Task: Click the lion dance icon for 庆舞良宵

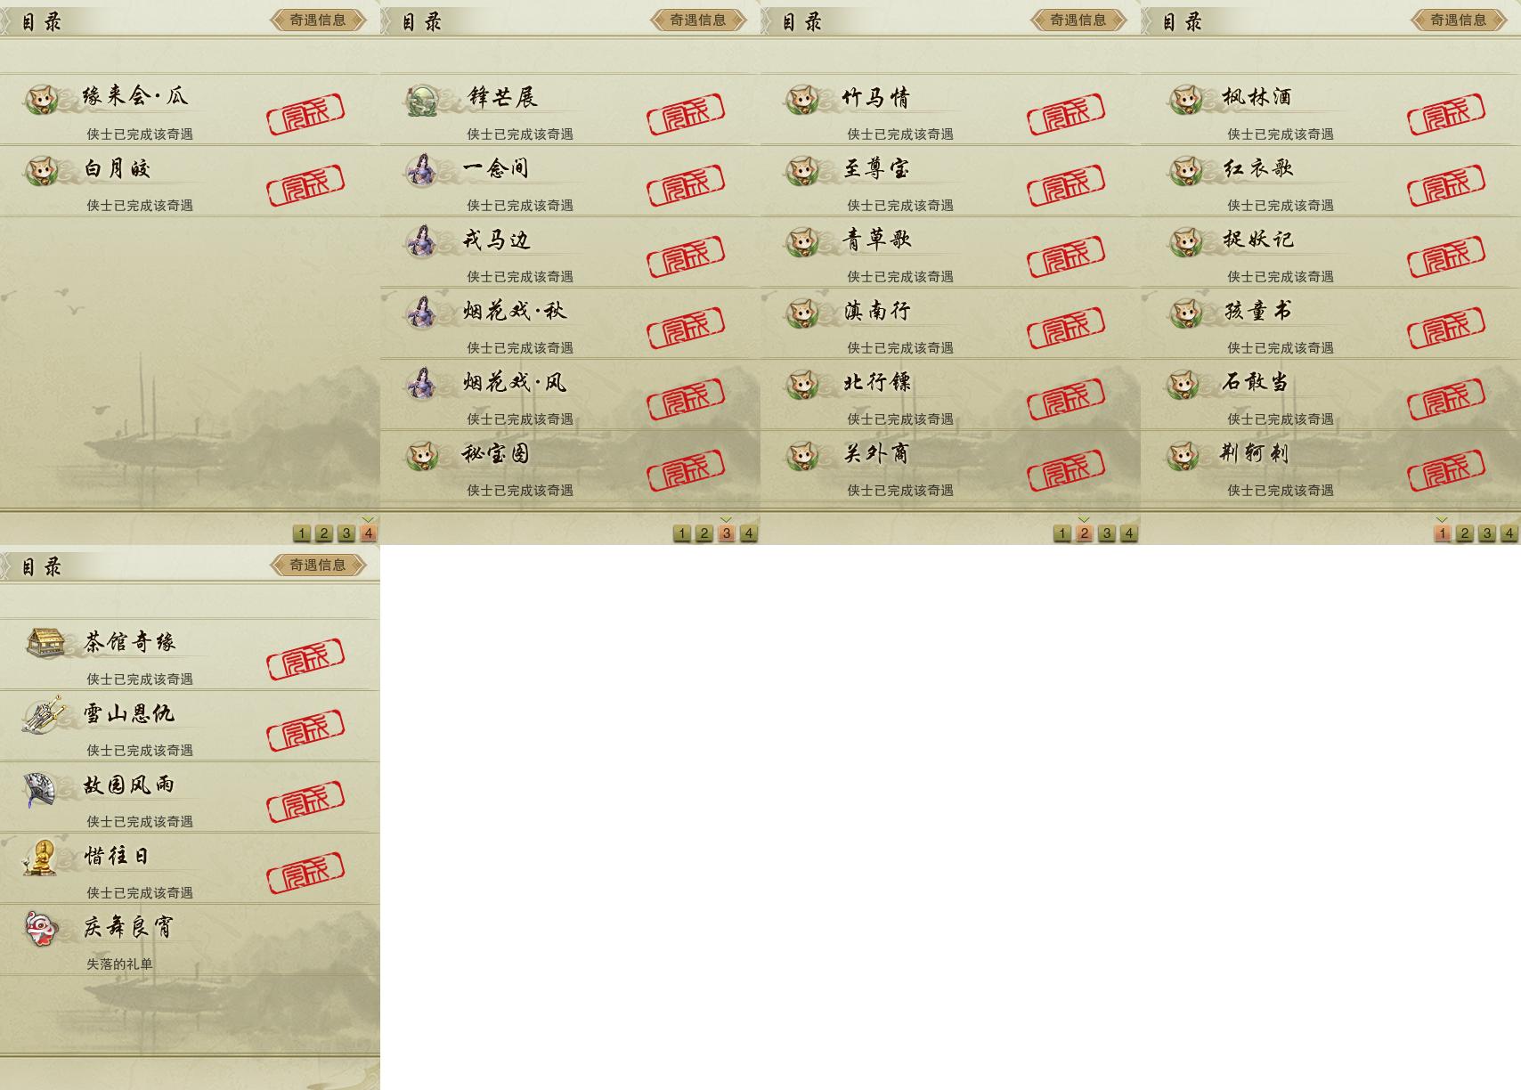Action: (x=41, y=929)
